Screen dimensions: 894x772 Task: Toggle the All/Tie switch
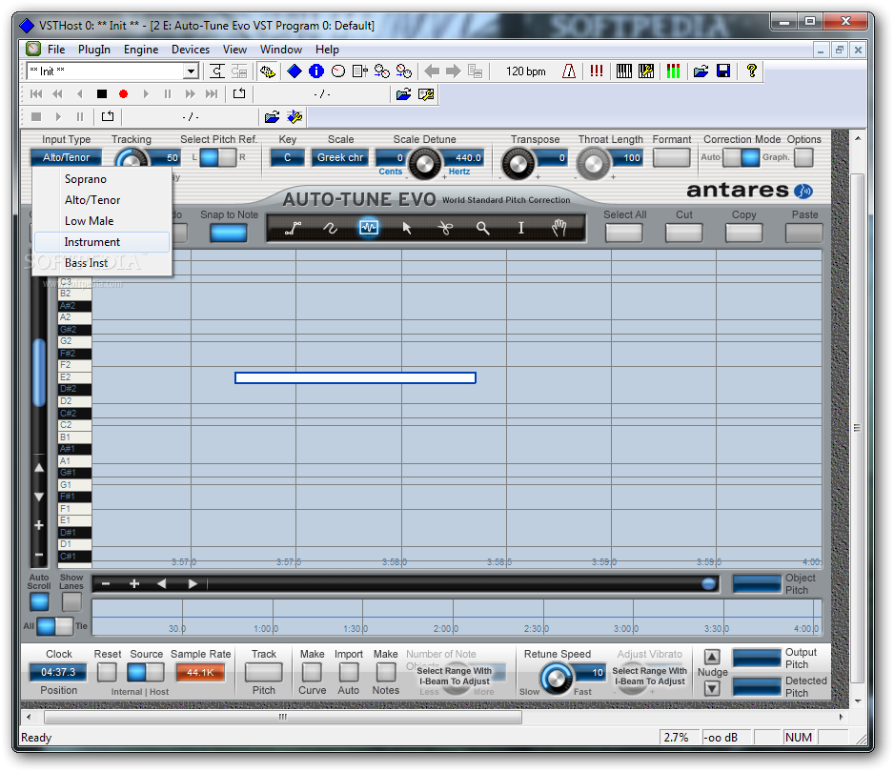[54, 626]
